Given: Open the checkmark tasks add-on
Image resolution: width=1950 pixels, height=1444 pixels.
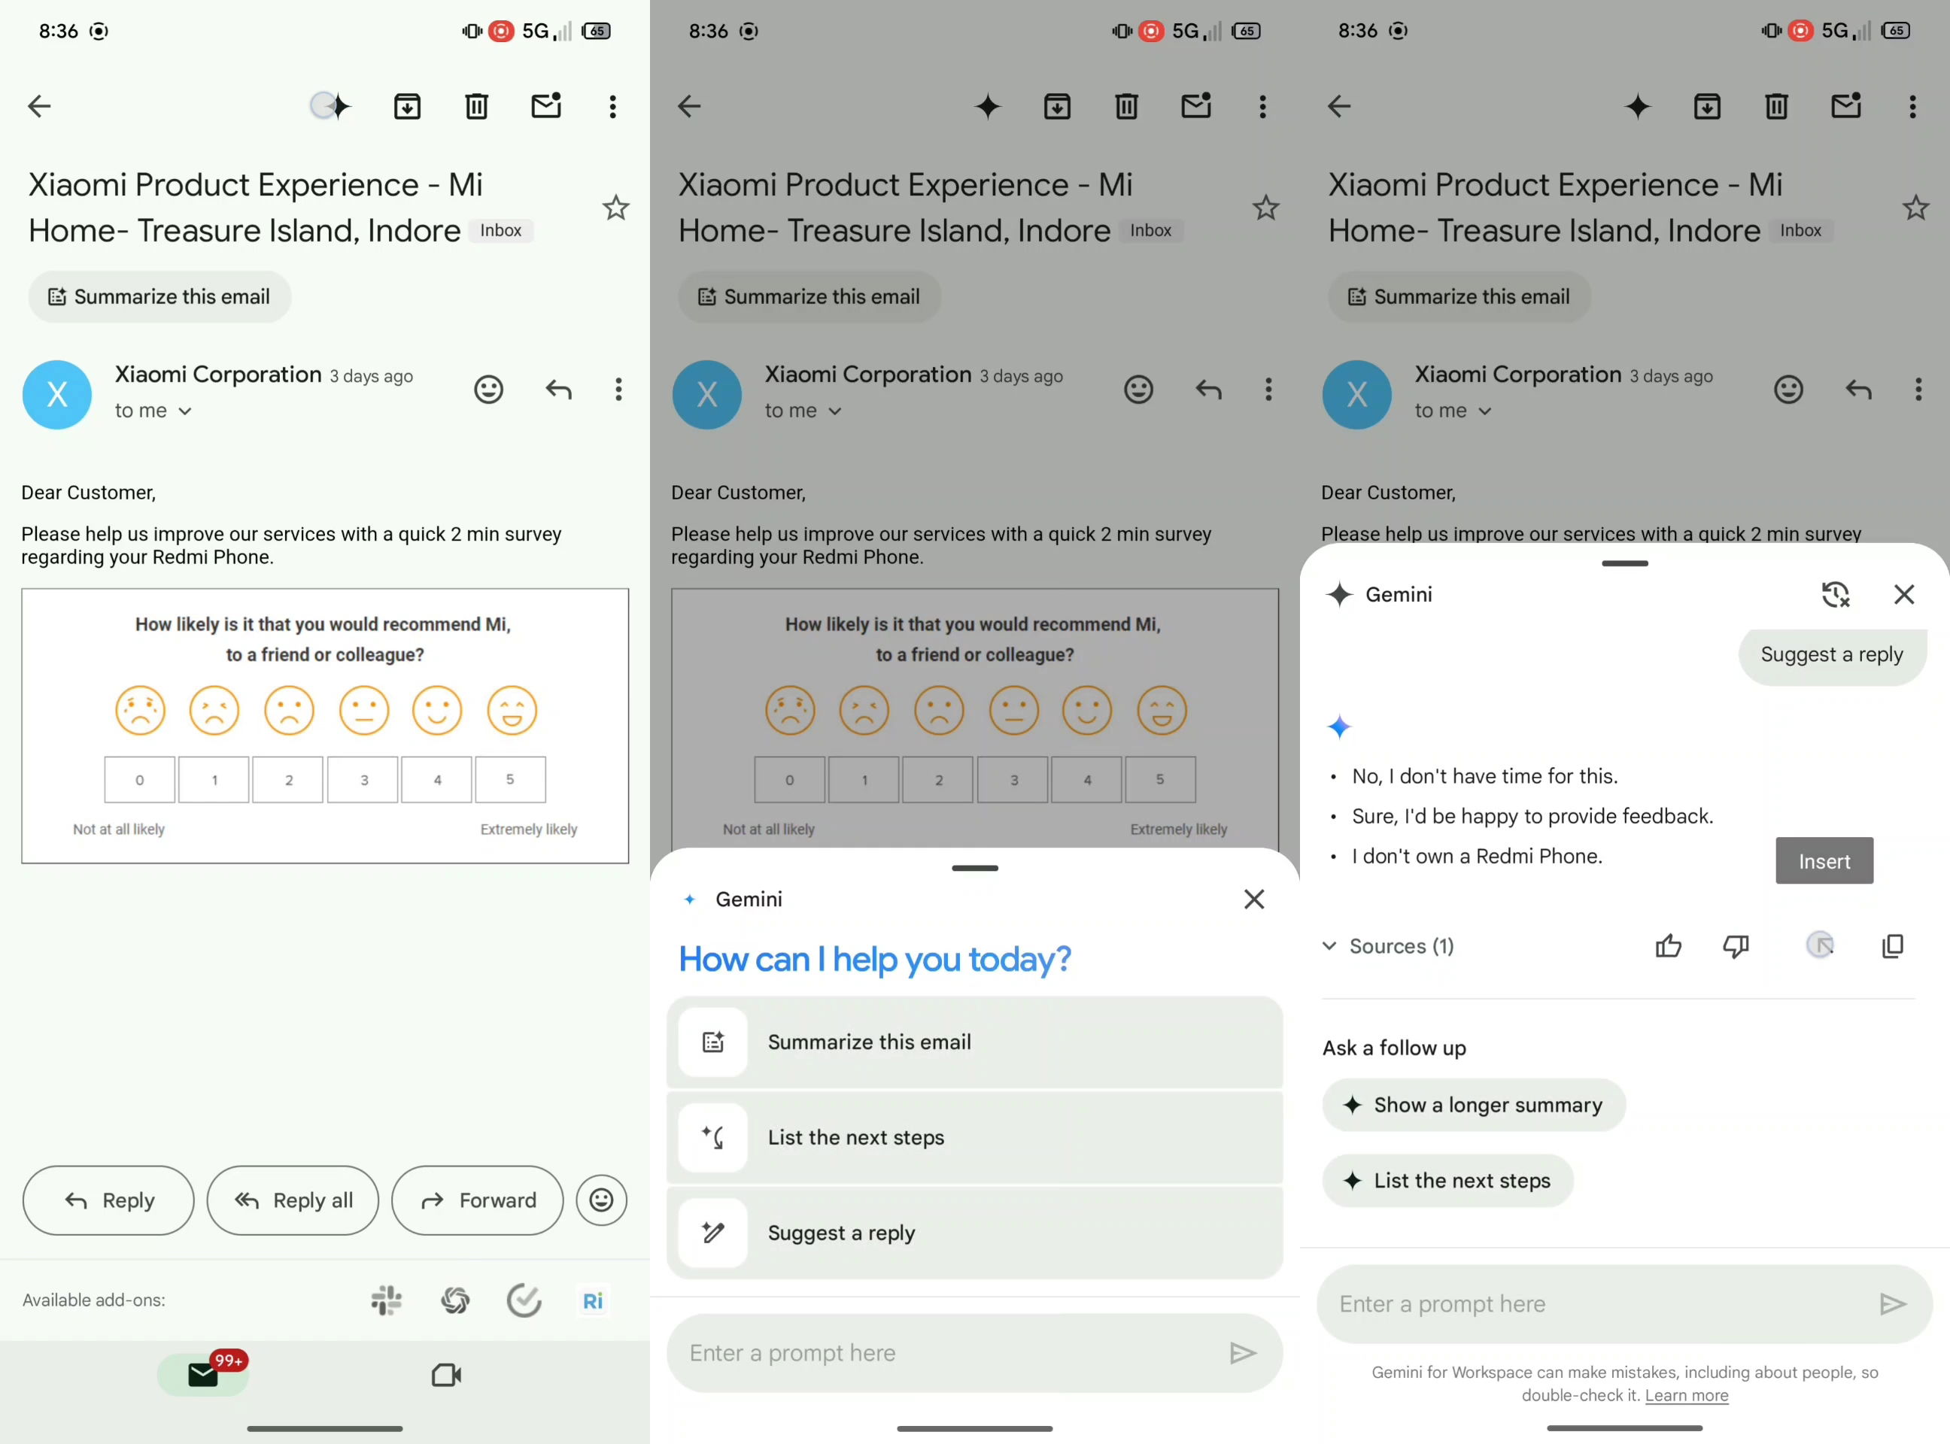Looking at the screenshot, I should [524, 1300].
